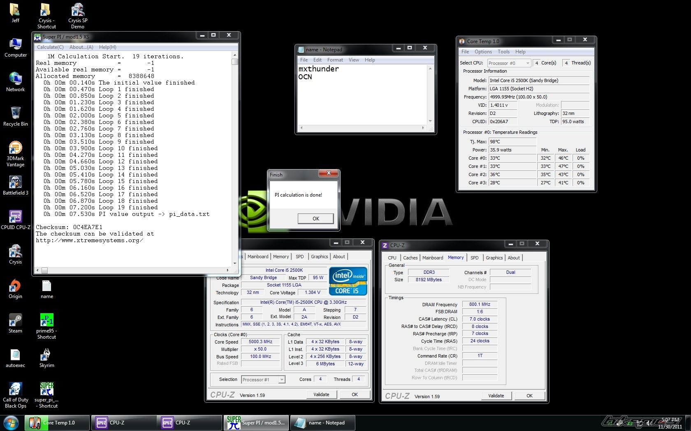Launch Battlefield 3 from the desktop

point(15,185)
